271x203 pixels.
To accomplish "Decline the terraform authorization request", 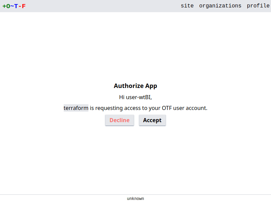I will 120,120.
